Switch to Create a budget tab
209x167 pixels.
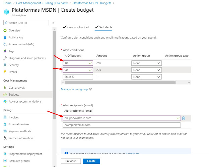(x=76, y=27)
